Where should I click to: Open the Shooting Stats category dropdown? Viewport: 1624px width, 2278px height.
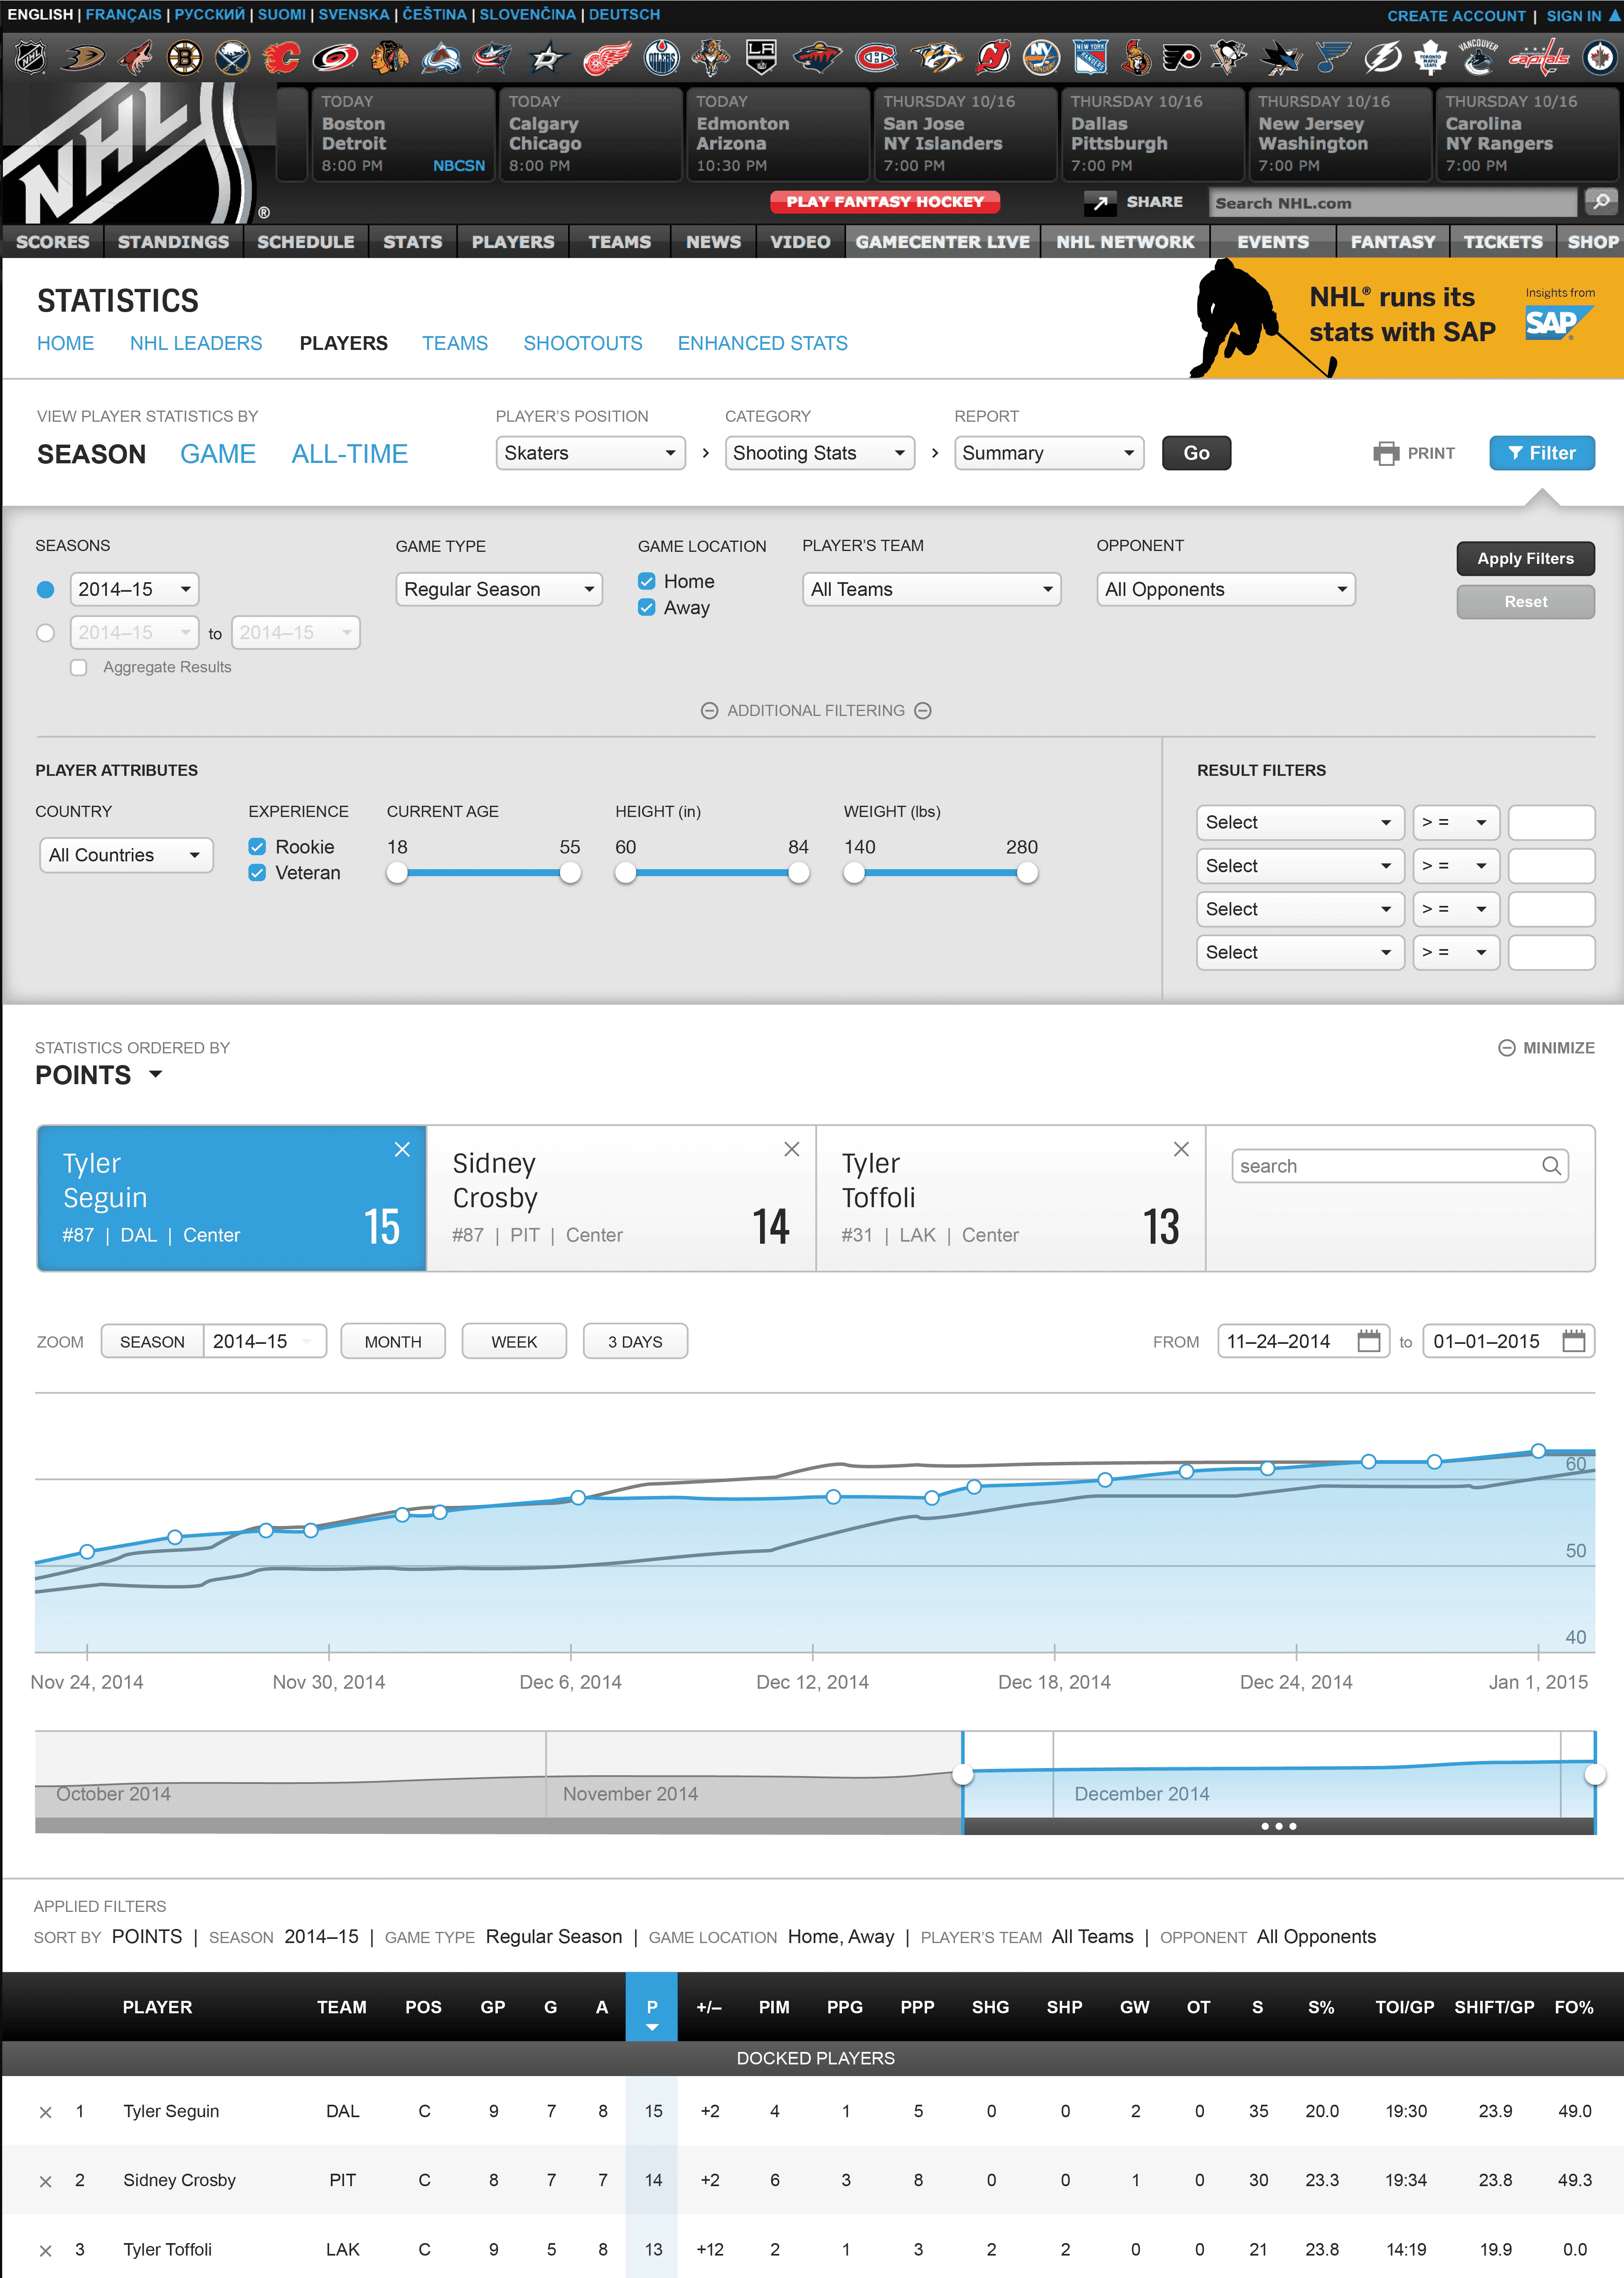coord(819,453)
